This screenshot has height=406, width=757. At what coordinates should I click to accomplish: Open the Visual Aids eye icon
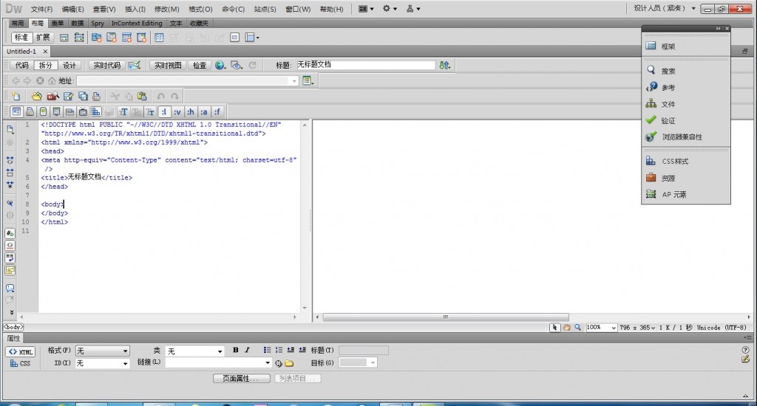(237, 65)
